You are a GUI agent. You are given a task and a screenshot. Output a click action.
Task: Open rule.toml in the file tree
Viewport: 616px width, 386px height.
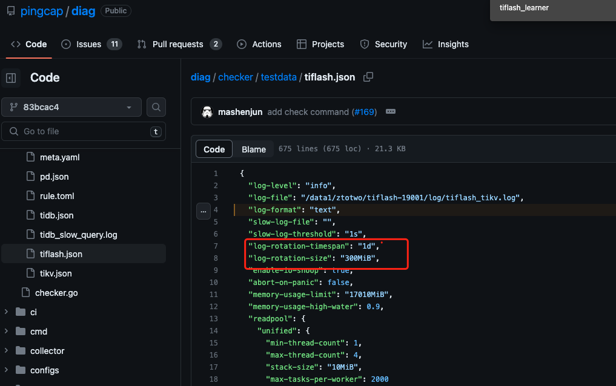(57, 196)
